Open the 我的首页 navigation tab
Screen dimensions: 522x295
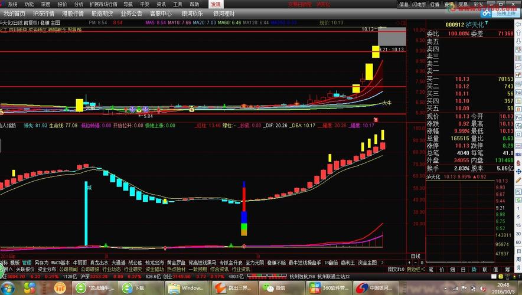[x=14, y=14]
